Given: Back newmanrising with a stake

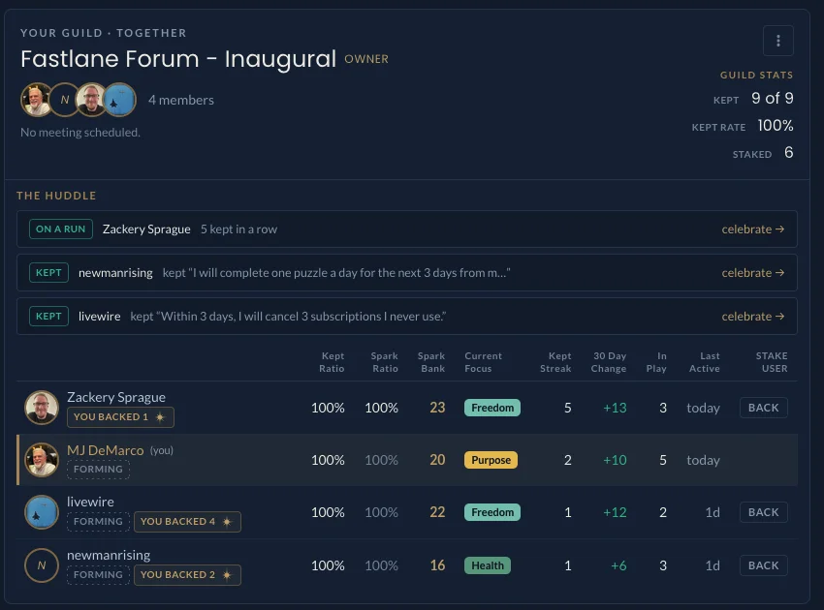Looking at the screenshot, I should coord(764,565).
